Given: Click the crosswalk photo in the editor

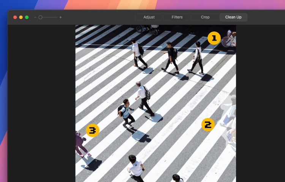Looking at the screenshot, I should 155,104.
